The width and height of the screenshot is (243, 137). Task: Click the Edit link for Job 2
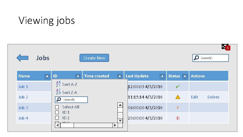click(x=194, y=97)
